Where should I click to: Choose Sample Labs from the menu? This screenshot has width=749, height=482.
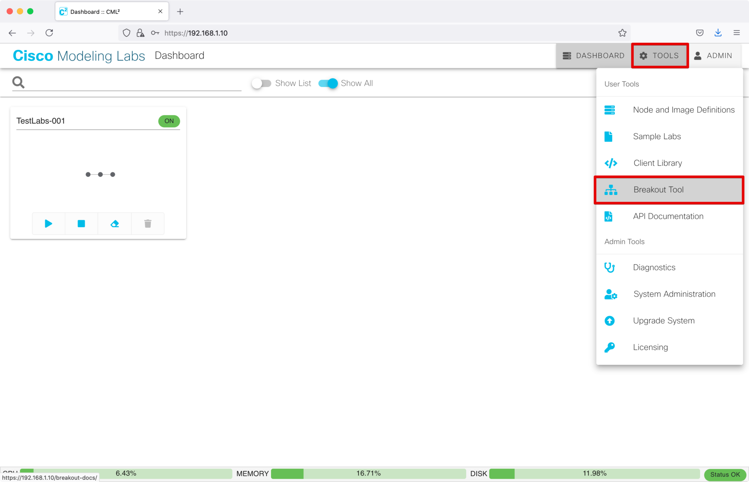click(x=657, y=137)
